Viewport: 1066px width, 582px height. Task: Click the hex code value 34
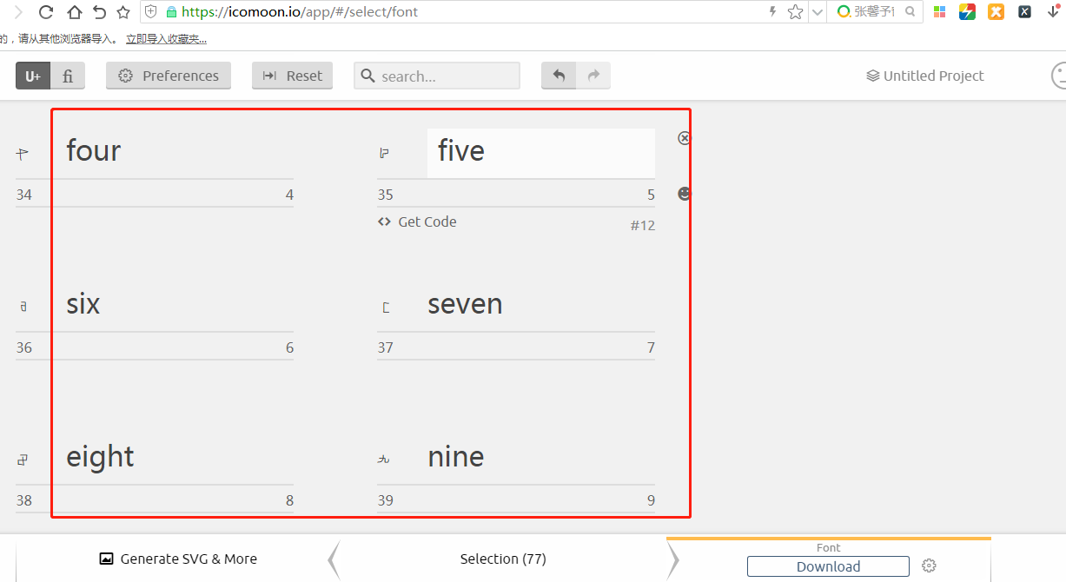[x=23, y=195]
